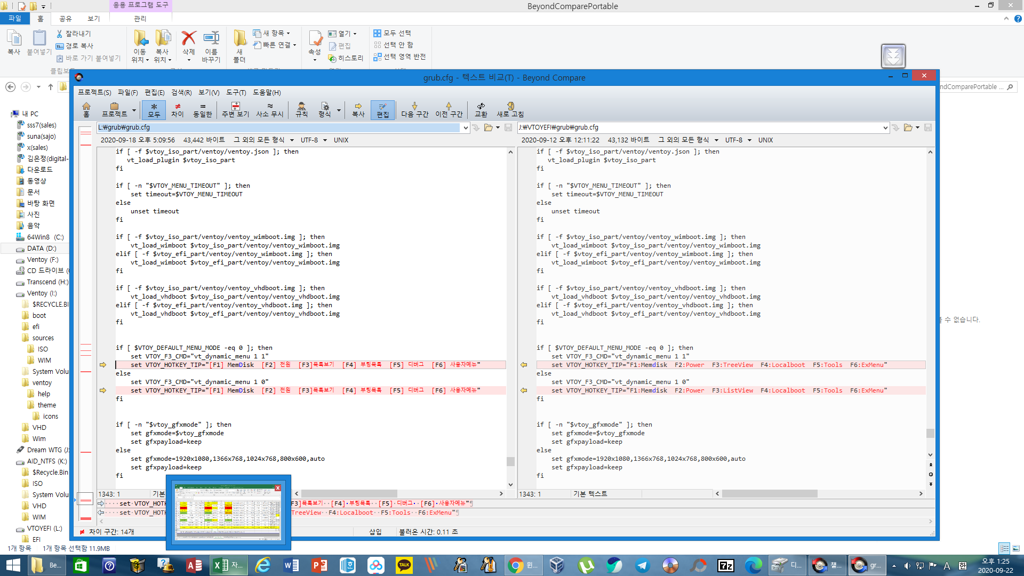Click the 형식 (format) toolbar icon
The height and width of the screenshot is (576, 1024).
tap(325, 109)
